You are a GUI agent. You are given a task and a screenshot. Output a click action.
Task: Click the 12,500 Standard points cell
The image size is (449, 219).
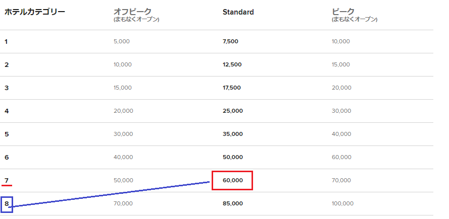(232, 65)
